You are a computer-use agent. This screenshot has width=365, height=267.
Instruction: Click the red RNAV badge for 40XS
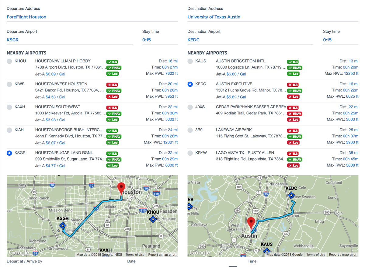click(x=294, y=114)
